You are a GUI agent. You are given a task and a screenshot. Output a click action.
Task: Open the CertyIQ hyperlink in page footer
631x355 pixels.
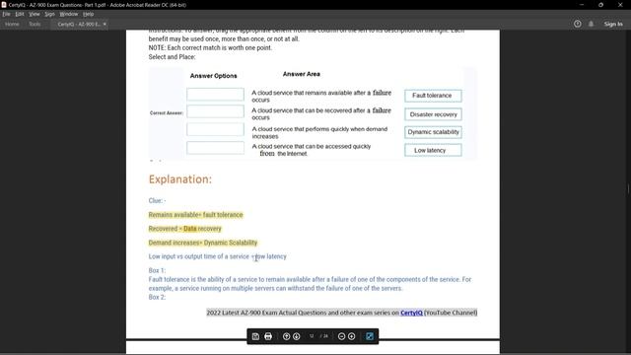[x=411, y=313]
